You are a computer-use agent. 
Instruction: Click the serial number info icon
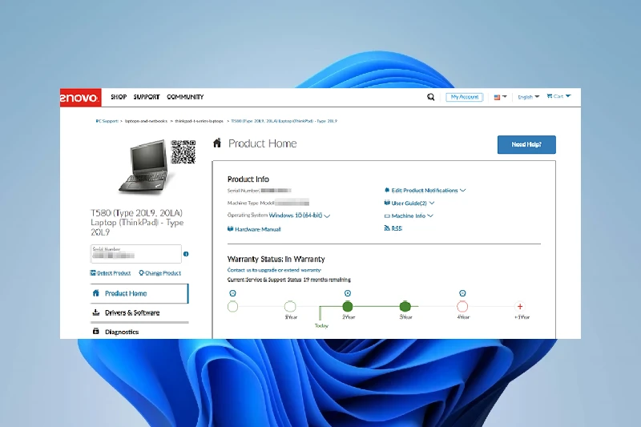tap(186, 254)
